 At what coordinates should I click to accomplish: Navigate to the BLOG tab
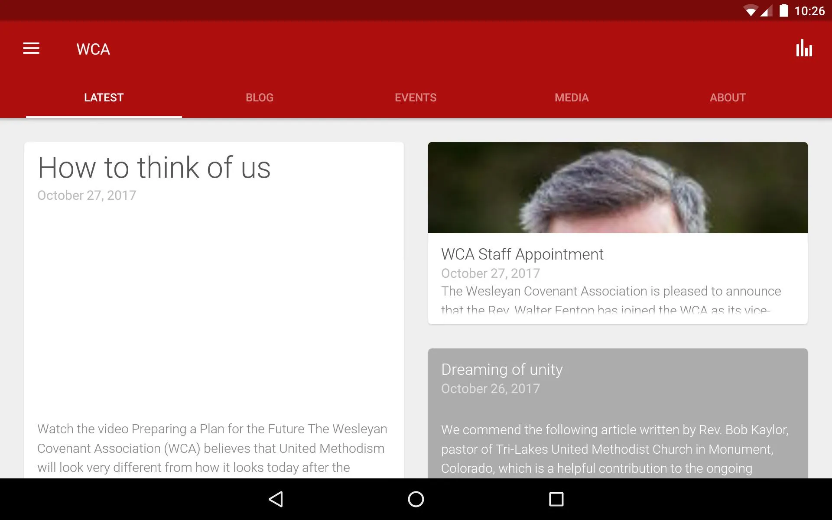click(x=260, y=97)
